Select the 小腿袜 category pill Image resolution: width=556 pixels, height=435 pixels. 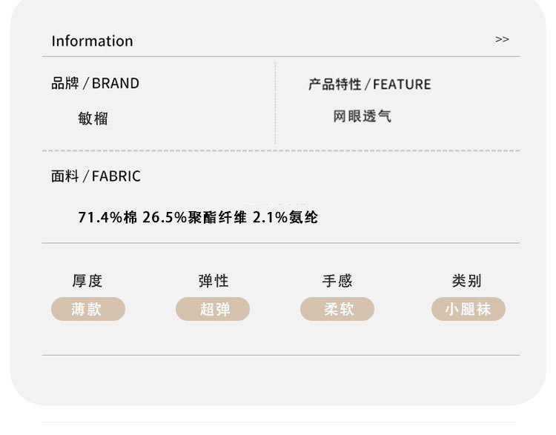(468, 309)
